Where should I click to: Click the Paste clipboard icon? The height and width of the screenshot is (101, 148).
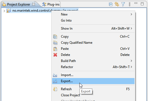coord(55,49)
